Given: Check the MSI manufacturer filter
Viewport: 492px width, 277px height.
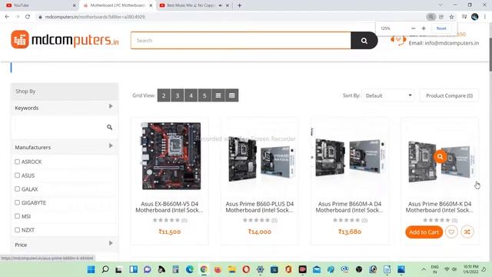Looking at the screenshot, I should click(x=17, y=216).
